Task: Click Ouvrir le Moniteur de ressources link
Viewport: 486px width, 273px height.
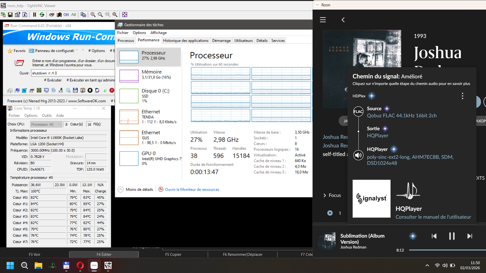Action: click(x=192, y=189)
